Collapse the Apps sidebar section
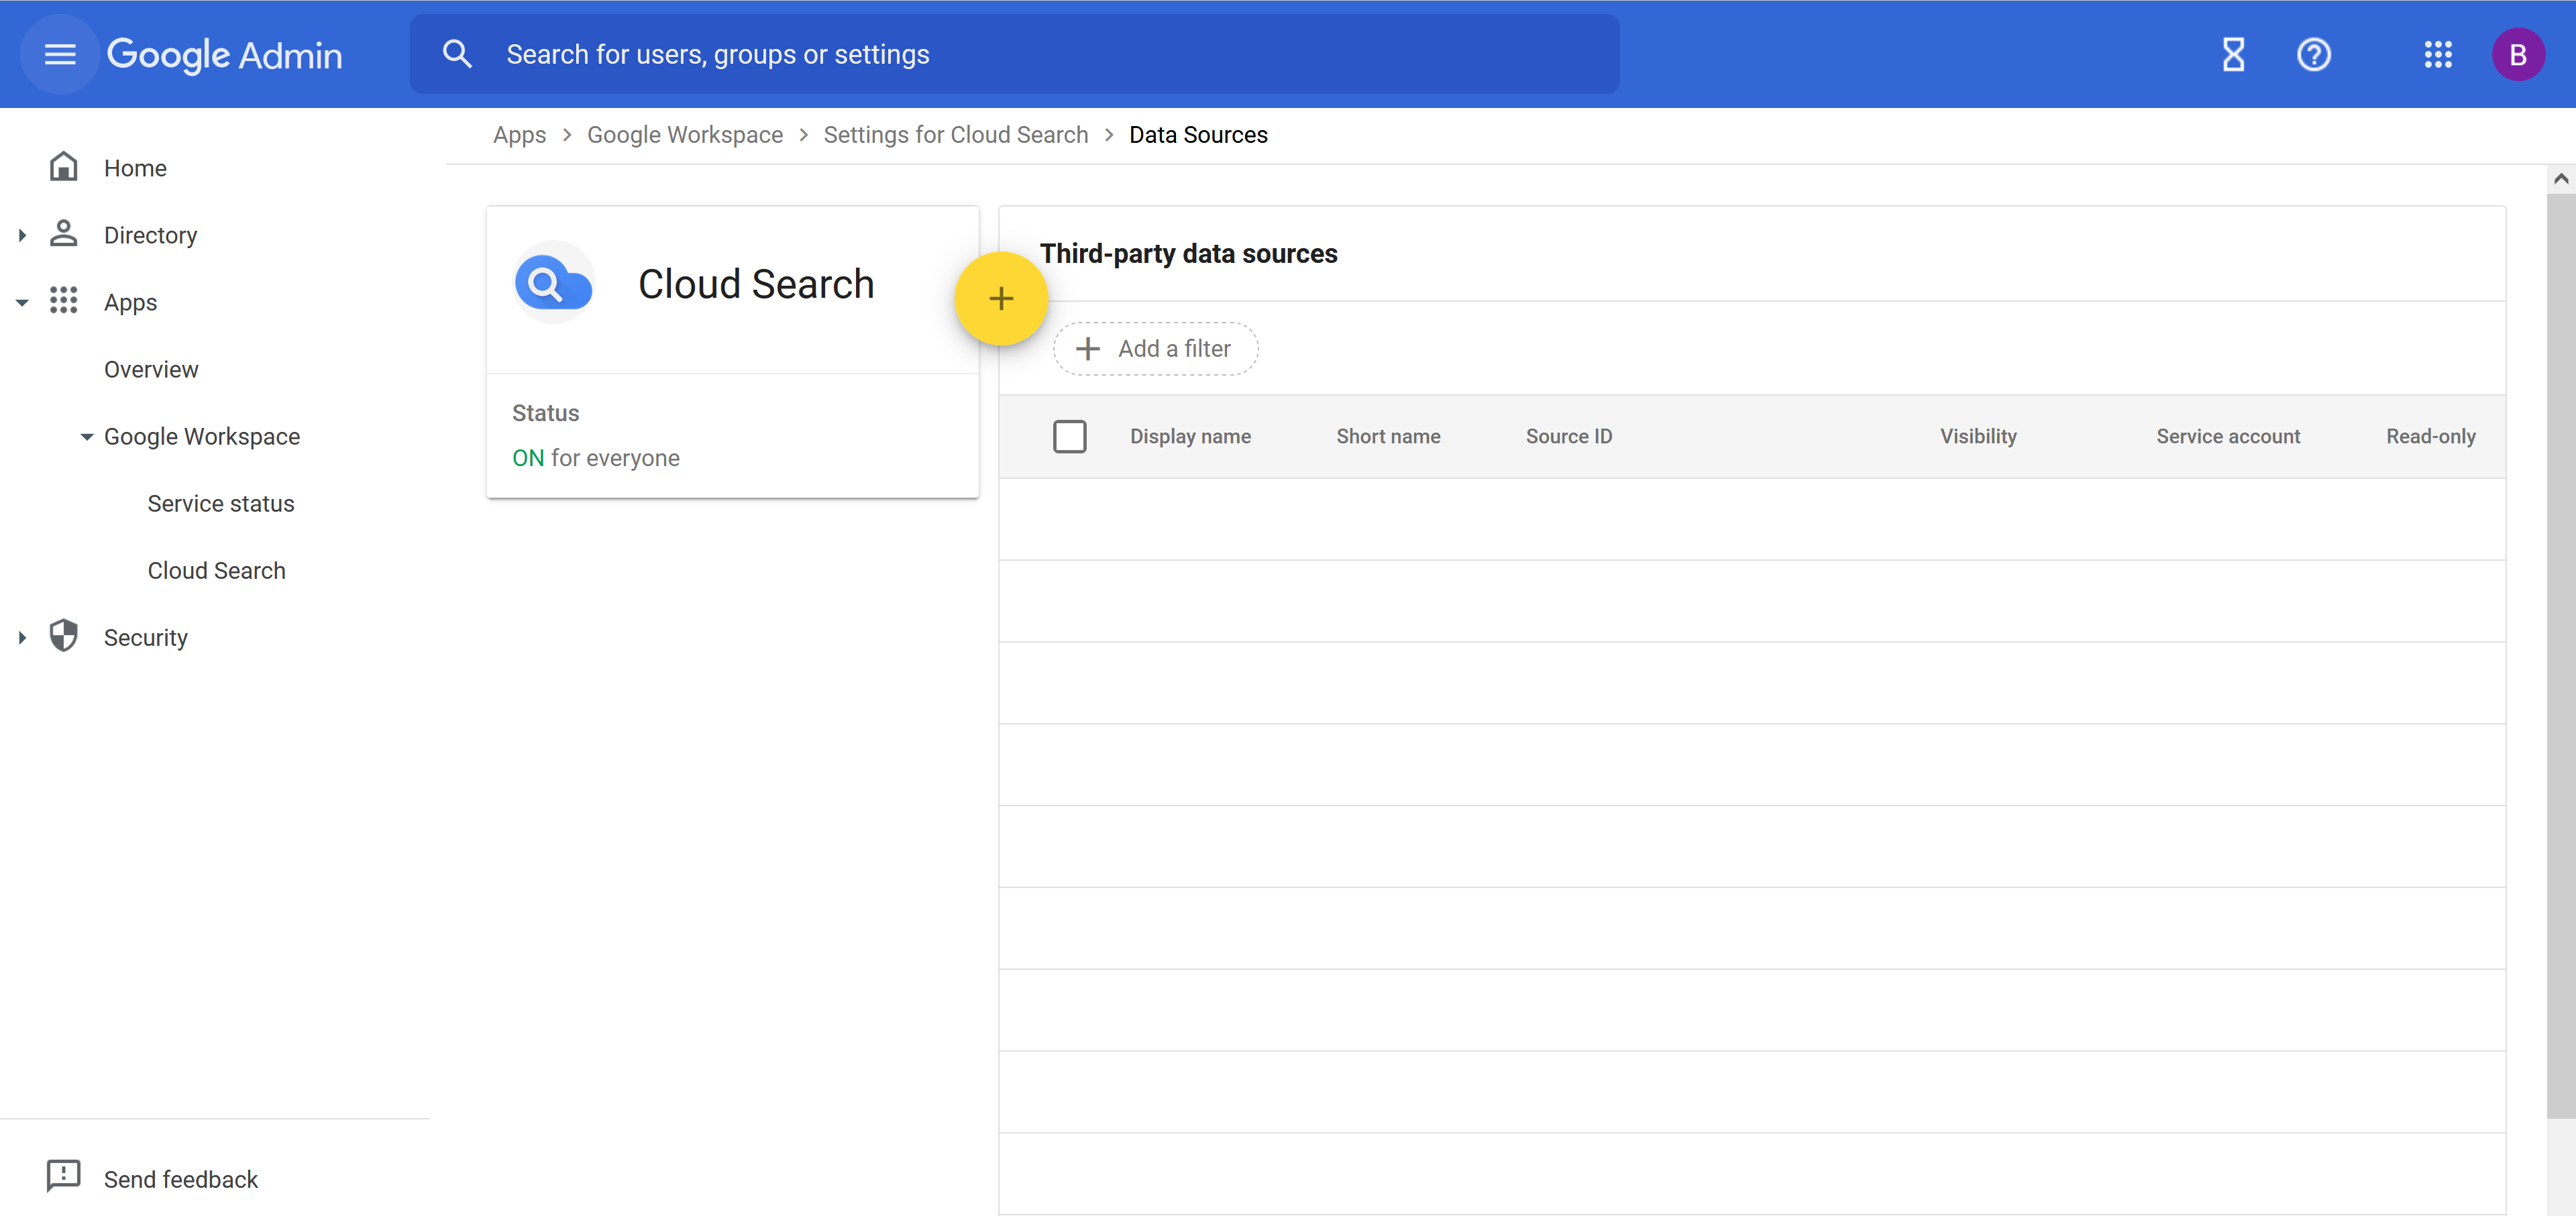The width and height of the screenshot is (2576, 1216). (x=22, y=302)
